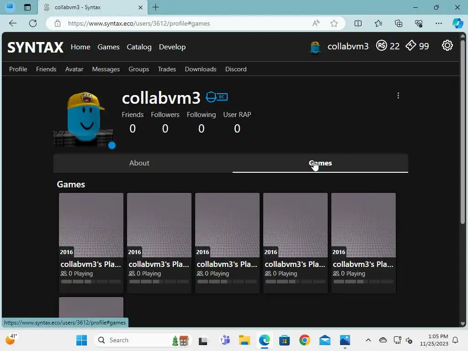Click the Friends count label
The height and width of the screenshot is (351, 468).
[133, 115]
